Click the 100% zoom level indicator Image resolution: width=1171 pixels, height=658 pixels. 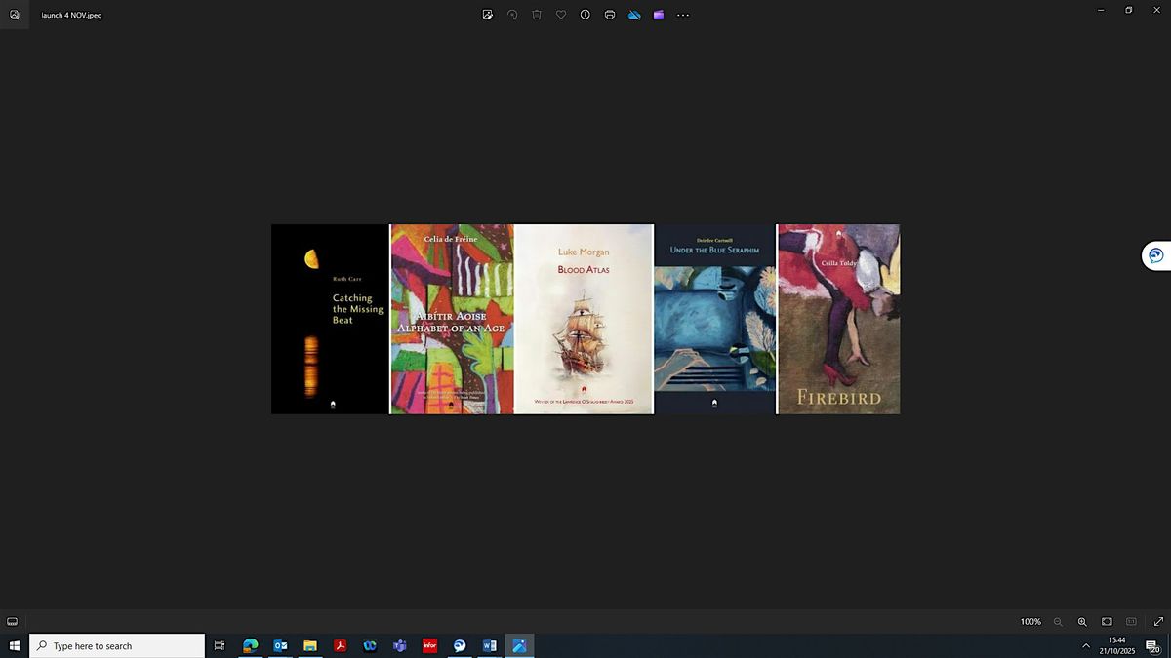pyautogui.click(x=1030, y=622)
